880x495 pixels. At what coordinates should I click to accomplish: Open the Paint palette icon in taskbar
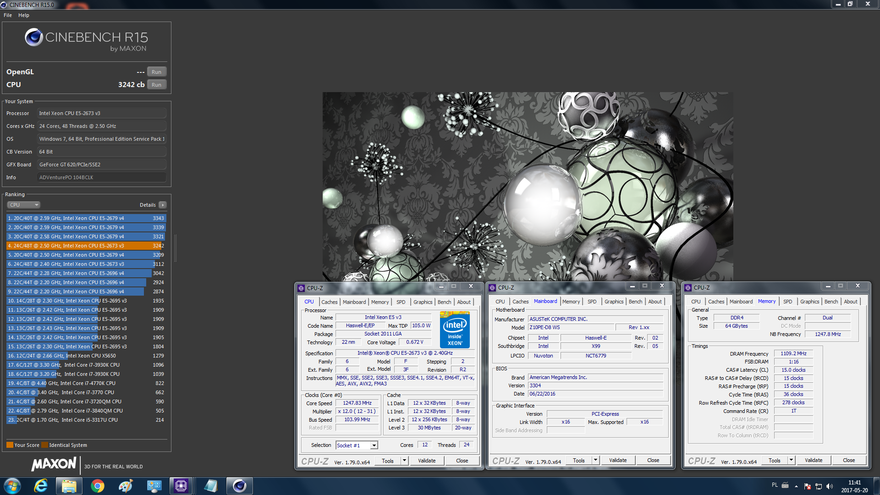[126, 486]
